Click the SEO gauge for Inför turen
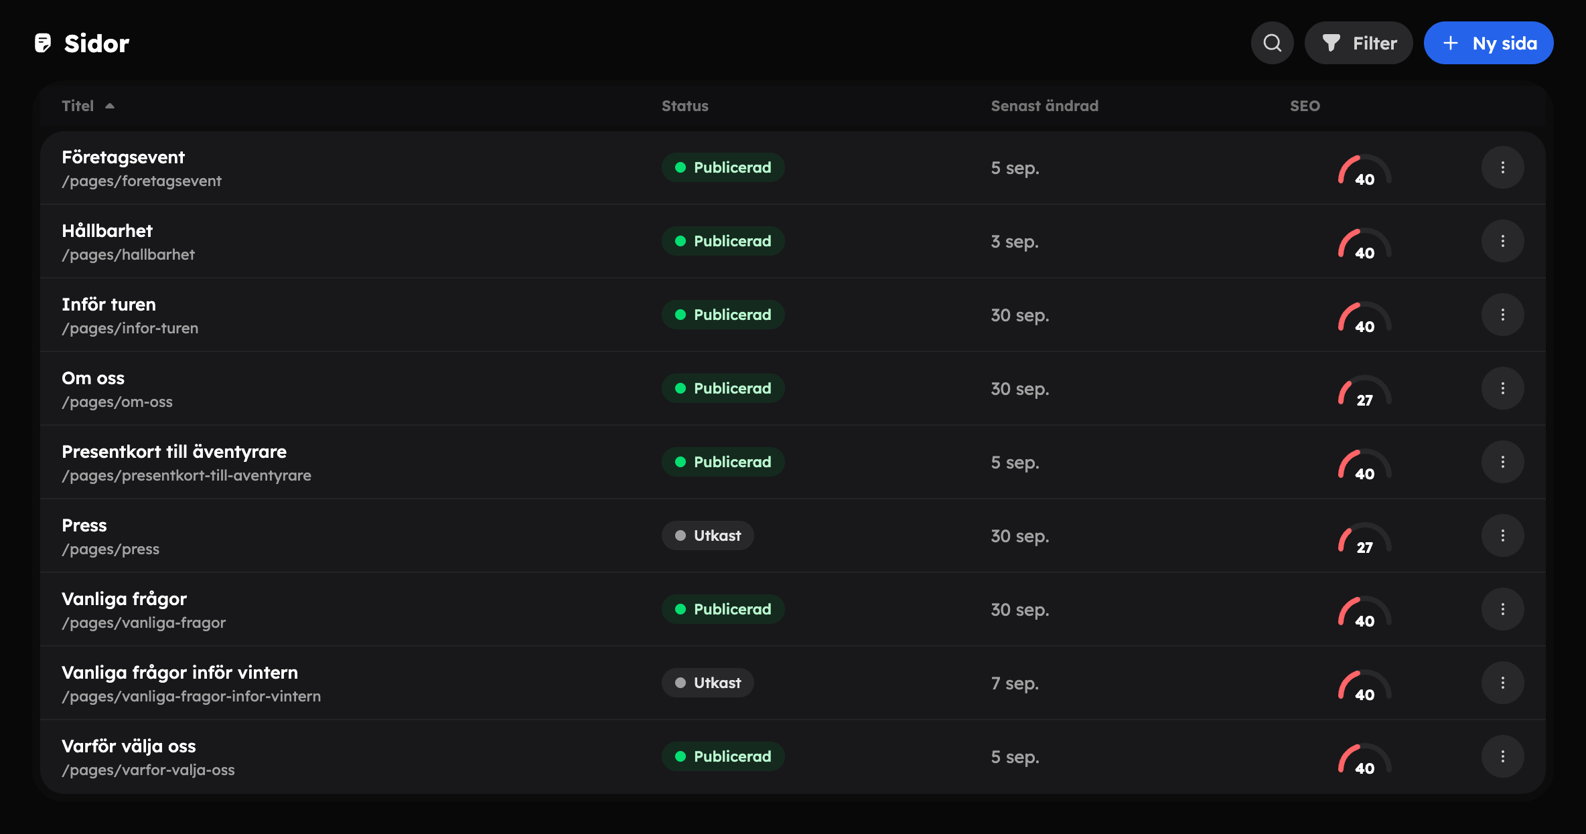 pyautogui.click(x=1364, y=318)
